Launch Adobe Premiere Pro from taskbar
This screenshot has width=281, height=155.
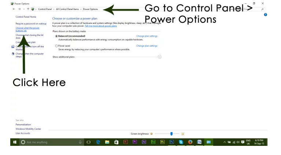[x=135, y=142]
